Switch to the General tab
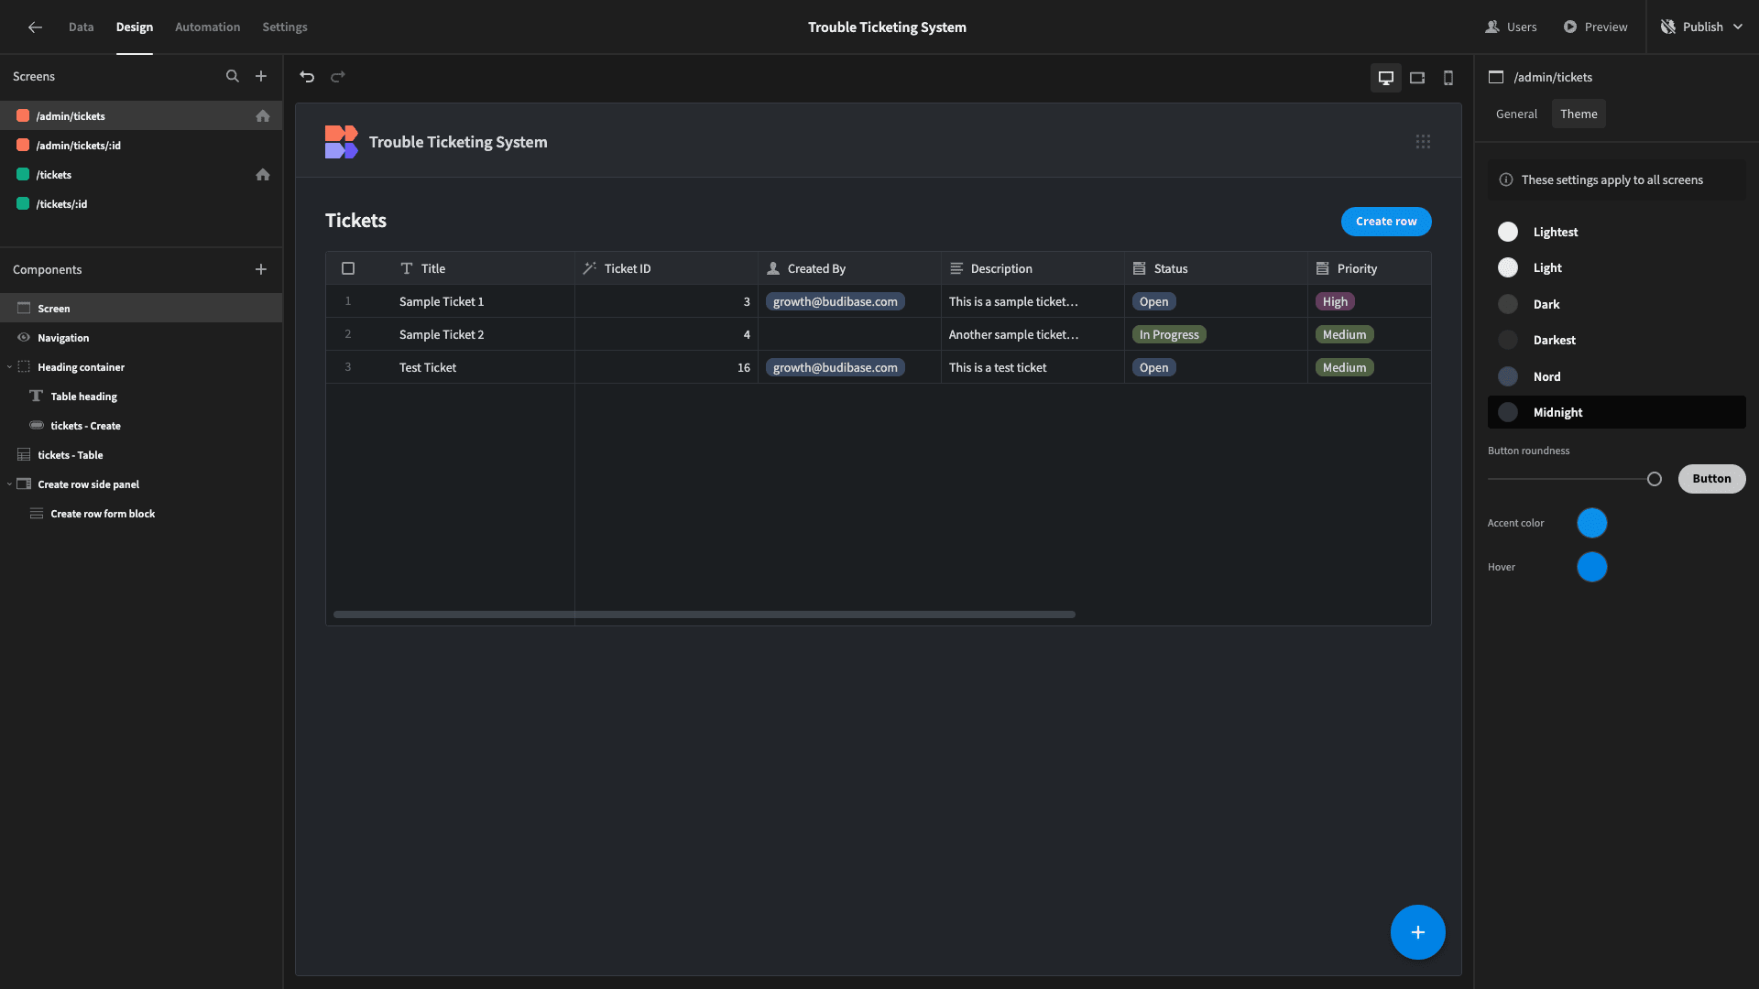Screen dimensions: 1759x989 point(1516,114)
